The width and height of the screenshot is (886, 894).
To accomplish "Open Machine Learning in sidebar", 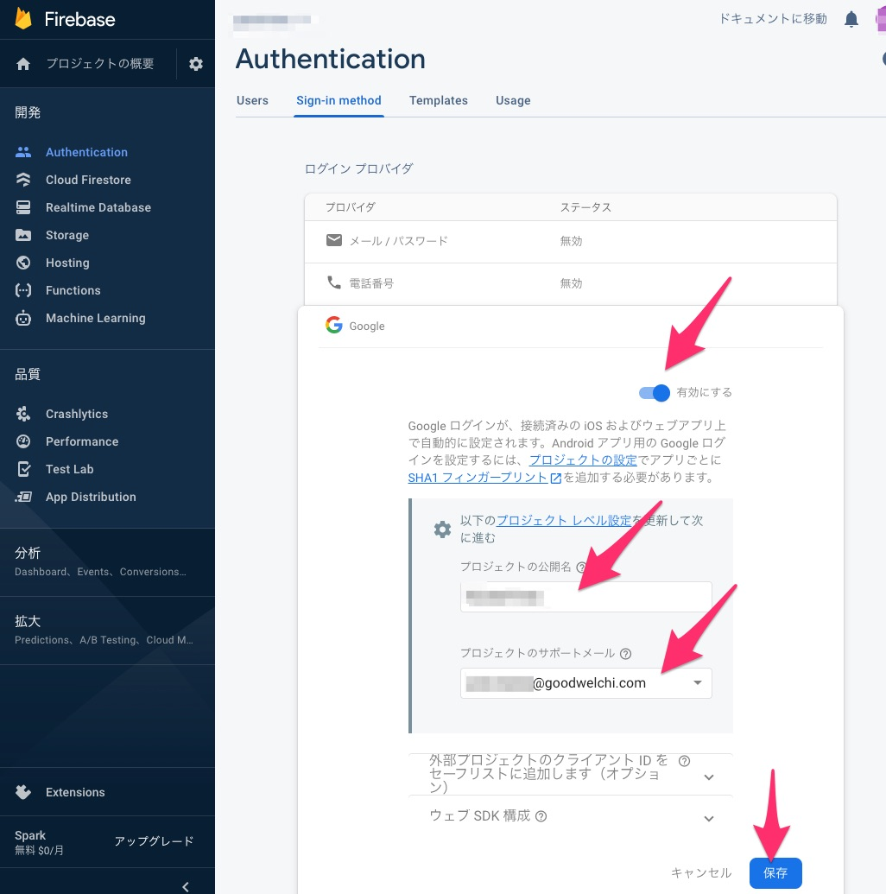I will tap(96, 318).
